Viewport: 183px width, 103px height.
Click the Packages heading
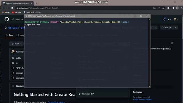pos(138,92)
